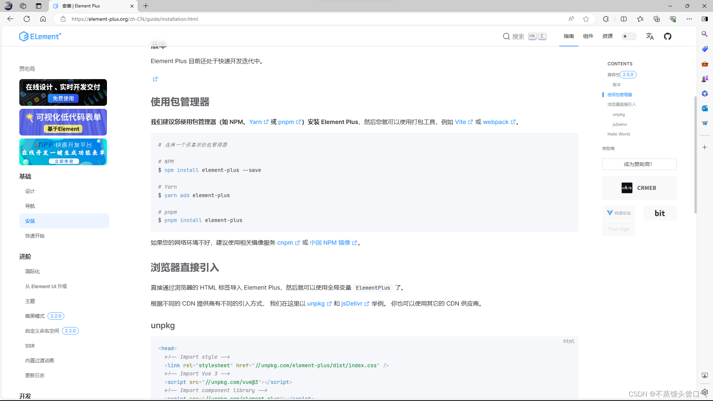The height and width of the screenshot is (401, 713).
Task: Open the language translation switcher
Action: [650, 36]
